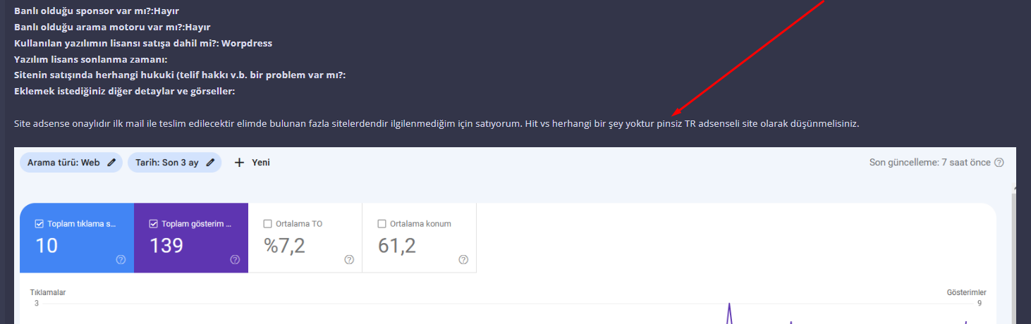The height and width of the screenshot is (324, 1031).
Task: Add a new filter with Yeni
Action: [252, 163]
